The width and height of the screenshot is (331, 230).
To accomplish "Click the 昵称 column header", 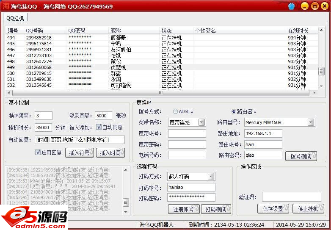I will coord(134,30).
